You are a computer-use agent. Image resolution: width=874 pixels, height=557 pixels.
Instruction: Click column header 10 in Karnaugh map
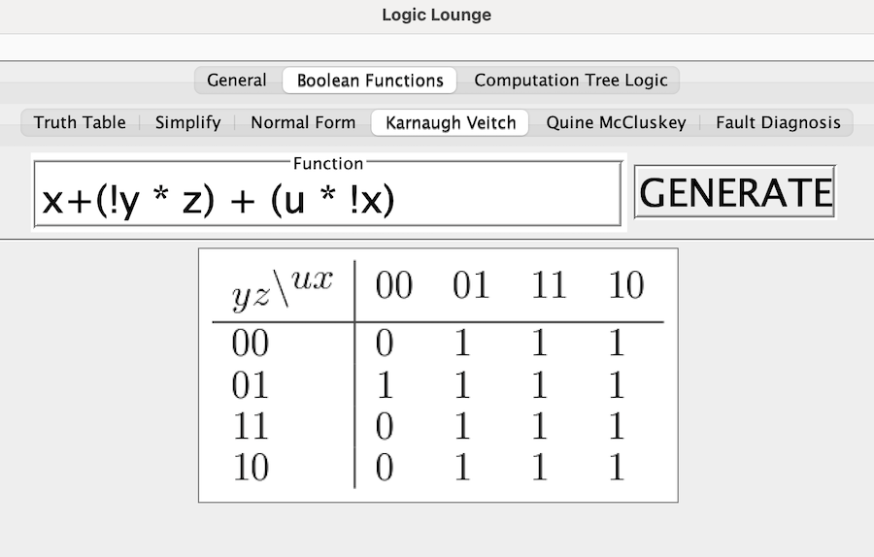pyautogui.click(x=626, y=284)
